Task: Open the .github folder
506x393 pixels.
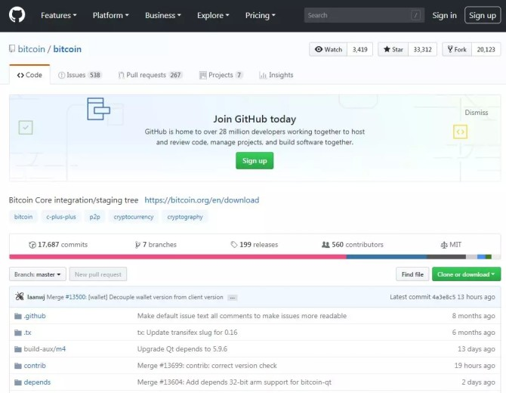Action: pyautogui.click(x=35, y=316)
